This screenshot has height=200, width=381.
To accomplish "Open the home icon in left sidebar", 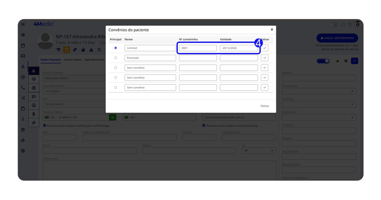I will click(23, 35).
